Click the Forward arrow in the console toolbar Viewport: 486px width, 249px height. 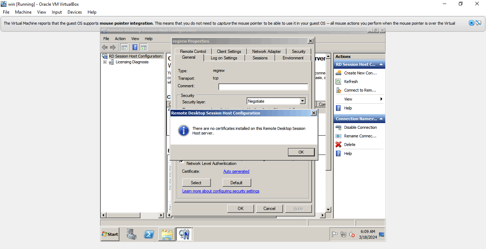click(x=113, y=47)
